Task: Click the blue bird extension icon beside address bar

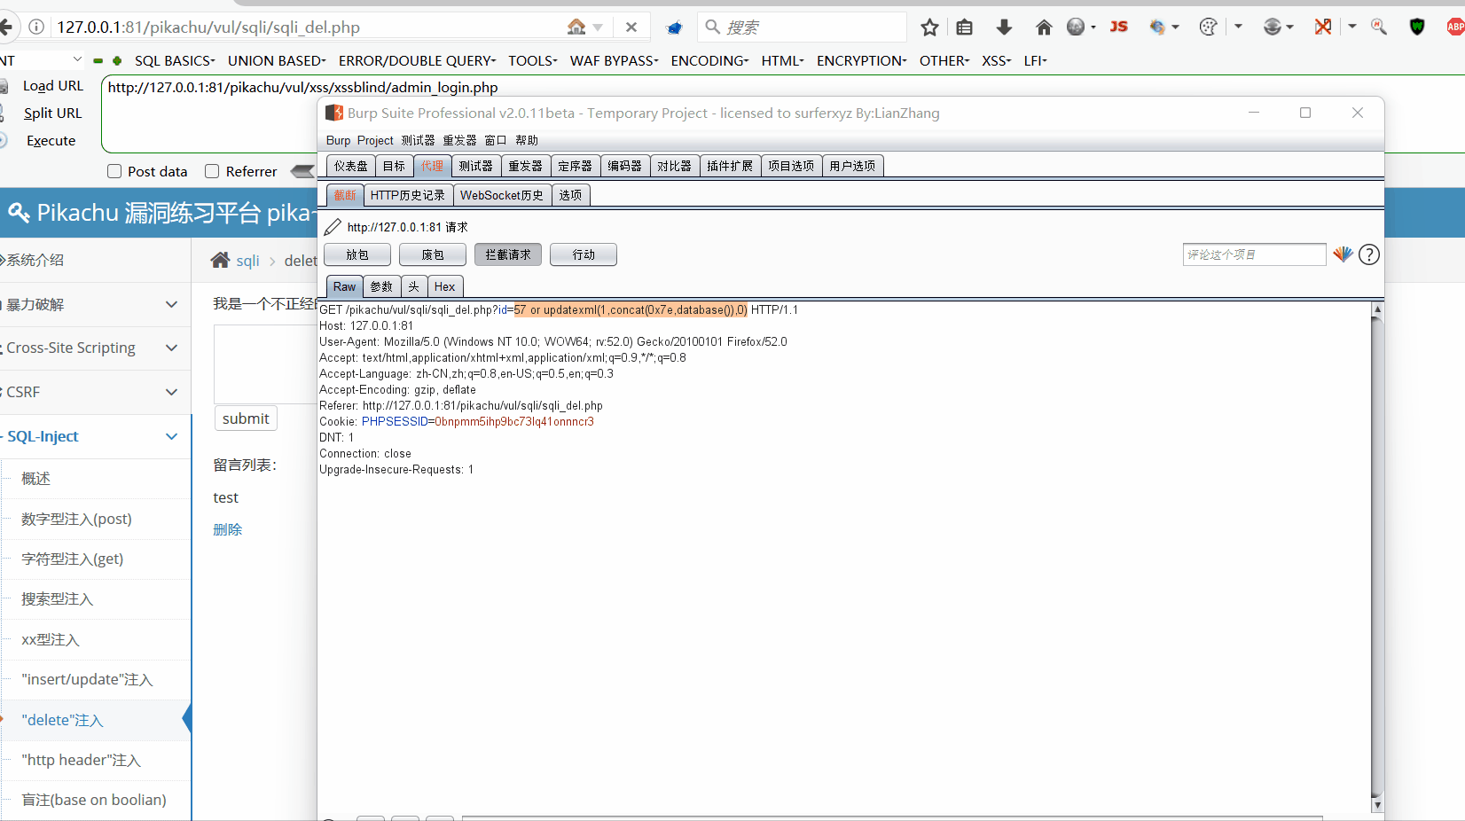Action: (674, 27)
